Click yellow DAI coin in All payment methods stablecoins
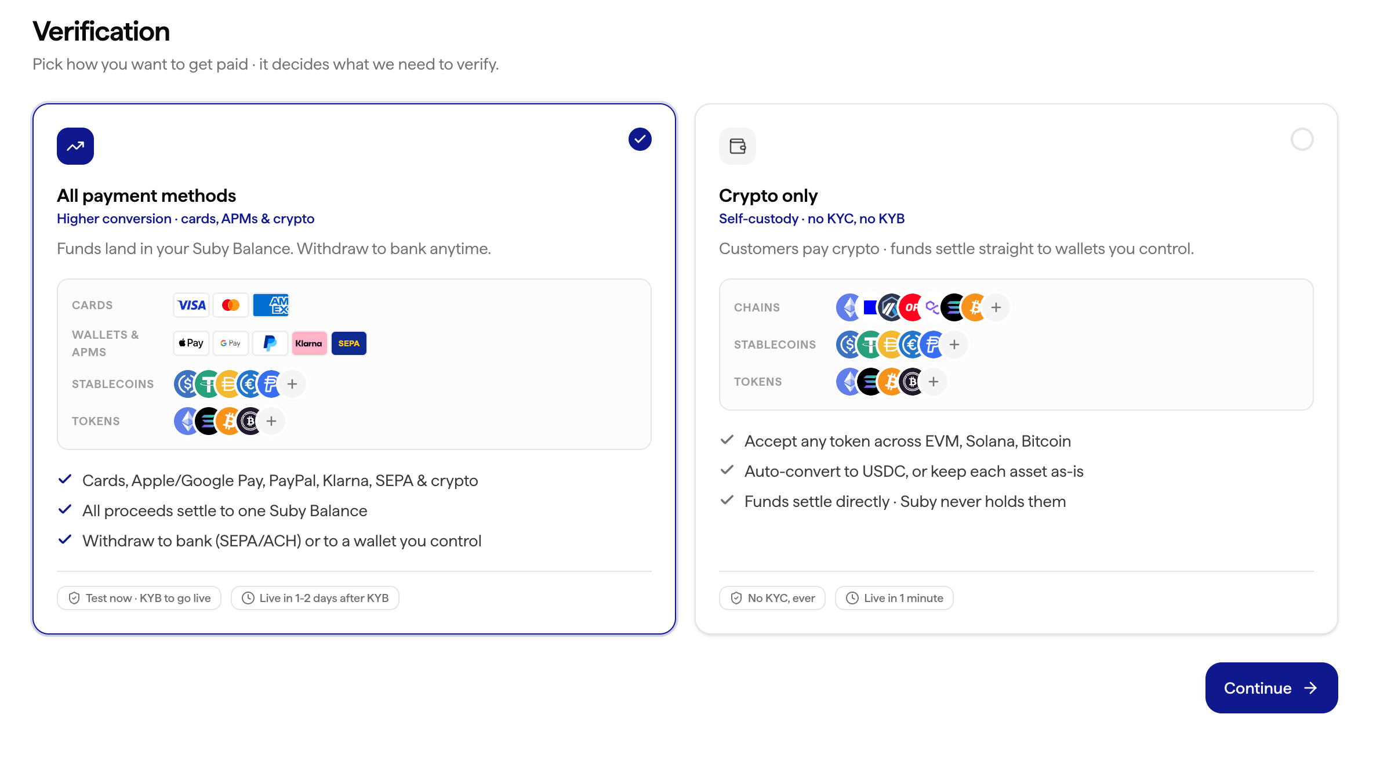Viewport: 1380px width, 783px height. coord(228,384)
